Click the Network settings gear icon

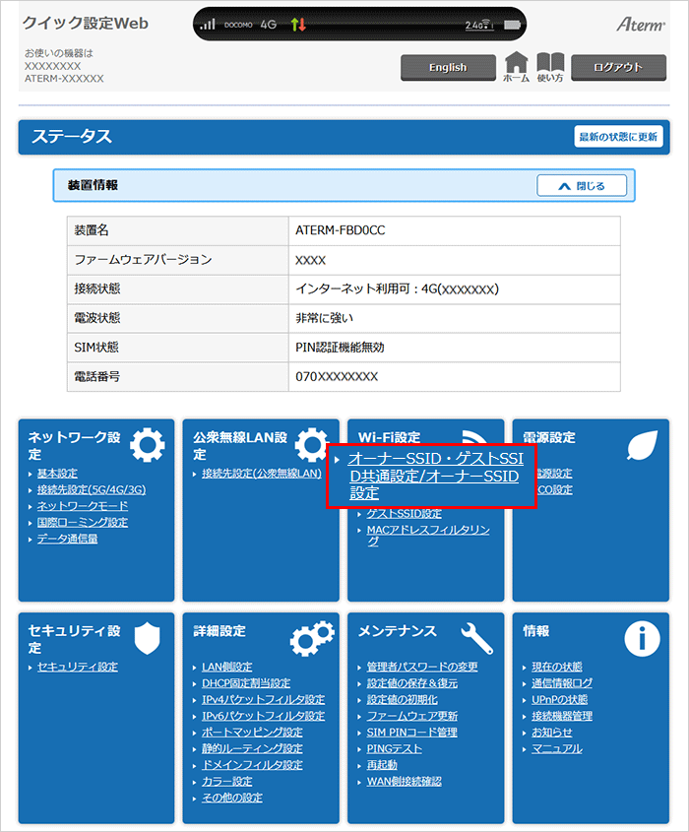pos(148,445)
